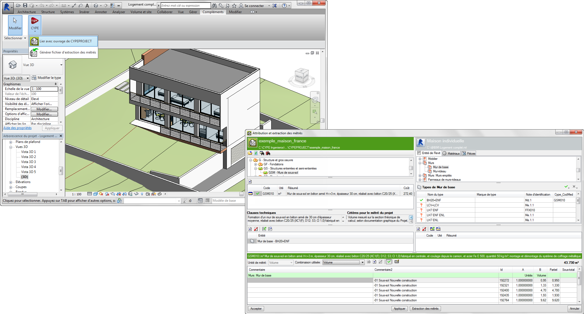
Task: Click the table icon next to green checkmark toggle
Action: [x=397, y=262]
